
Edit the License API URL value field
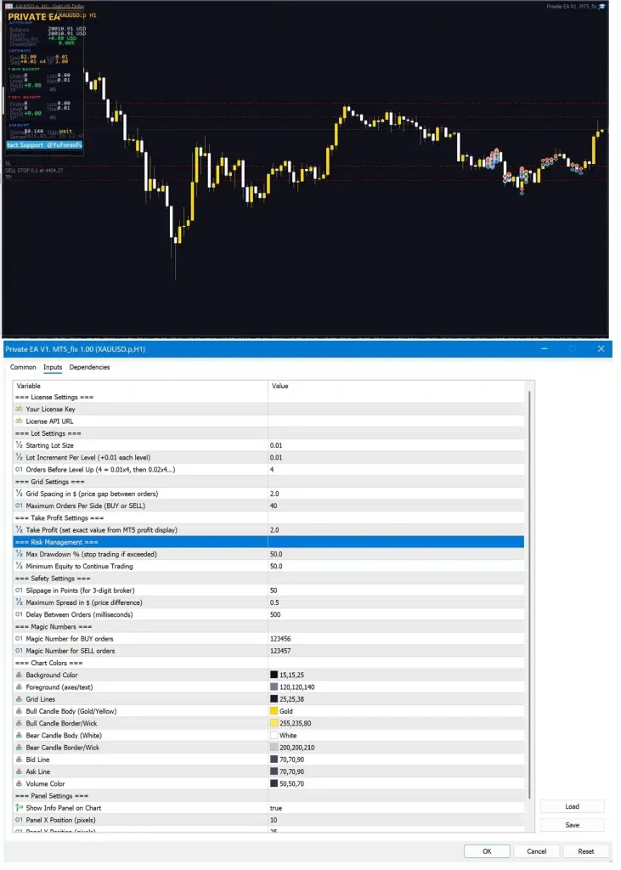click(396, 421)
